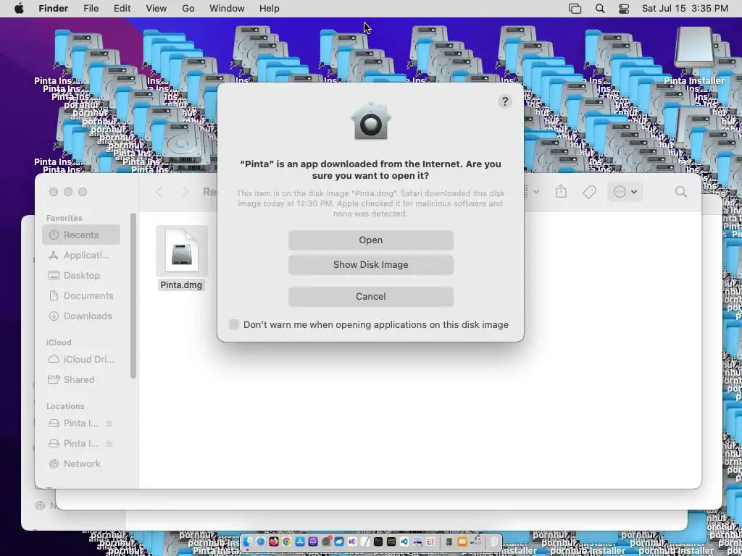742x556 pixels.
Task: Open Visual Studio Code from the Dock
Action: point(404,542)
